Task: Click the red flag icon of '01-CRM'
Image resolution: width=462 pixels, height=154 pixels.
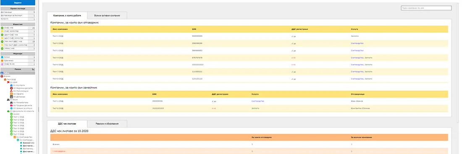Action: [8, 82]
